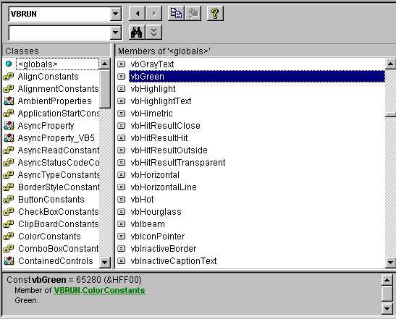Click the Members of '<globals>' header

click(x=255, y=51)
